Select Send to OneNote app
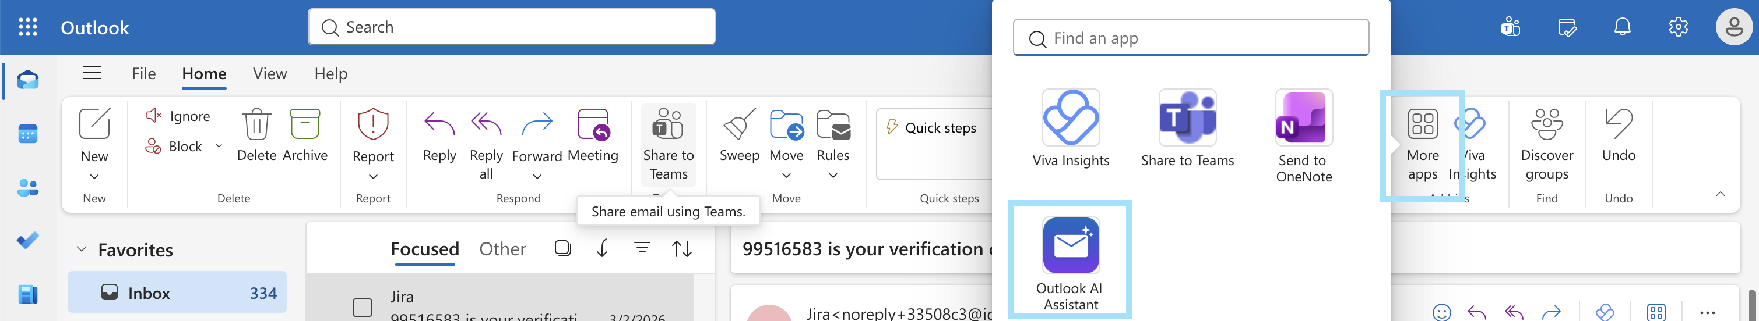This screenshot has height=321, width=1759. pos(1304,136)
